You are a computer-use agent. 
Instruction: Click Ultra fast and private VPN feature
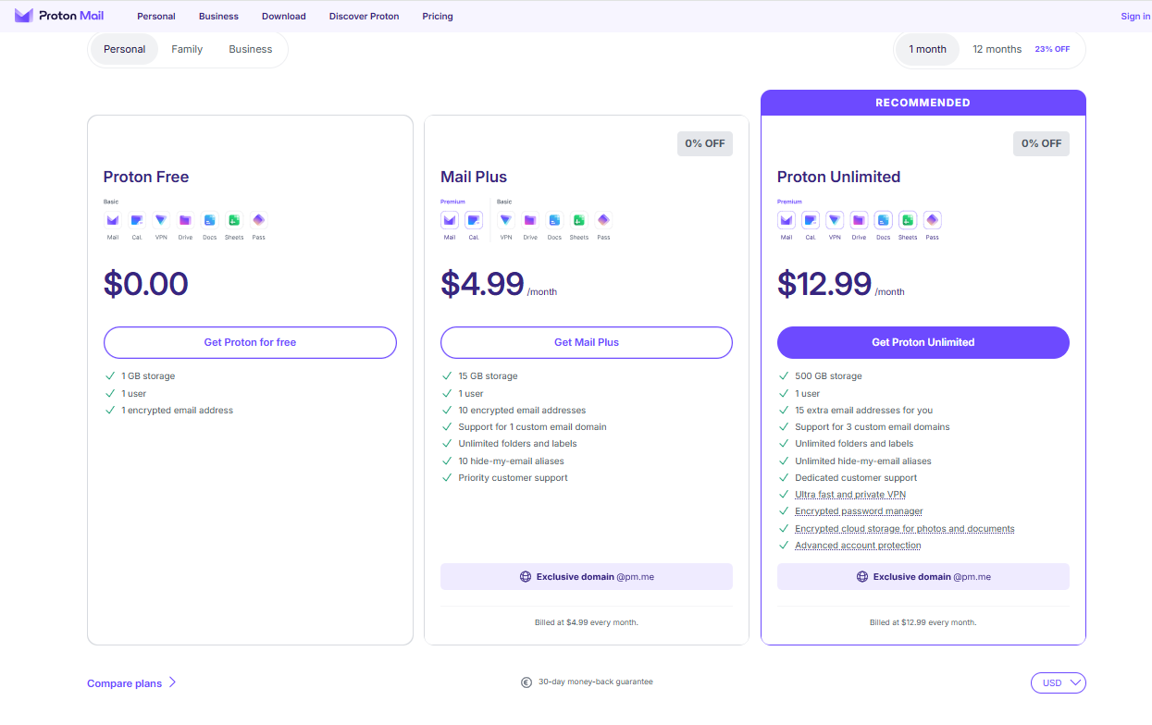[x=850, y=495]
